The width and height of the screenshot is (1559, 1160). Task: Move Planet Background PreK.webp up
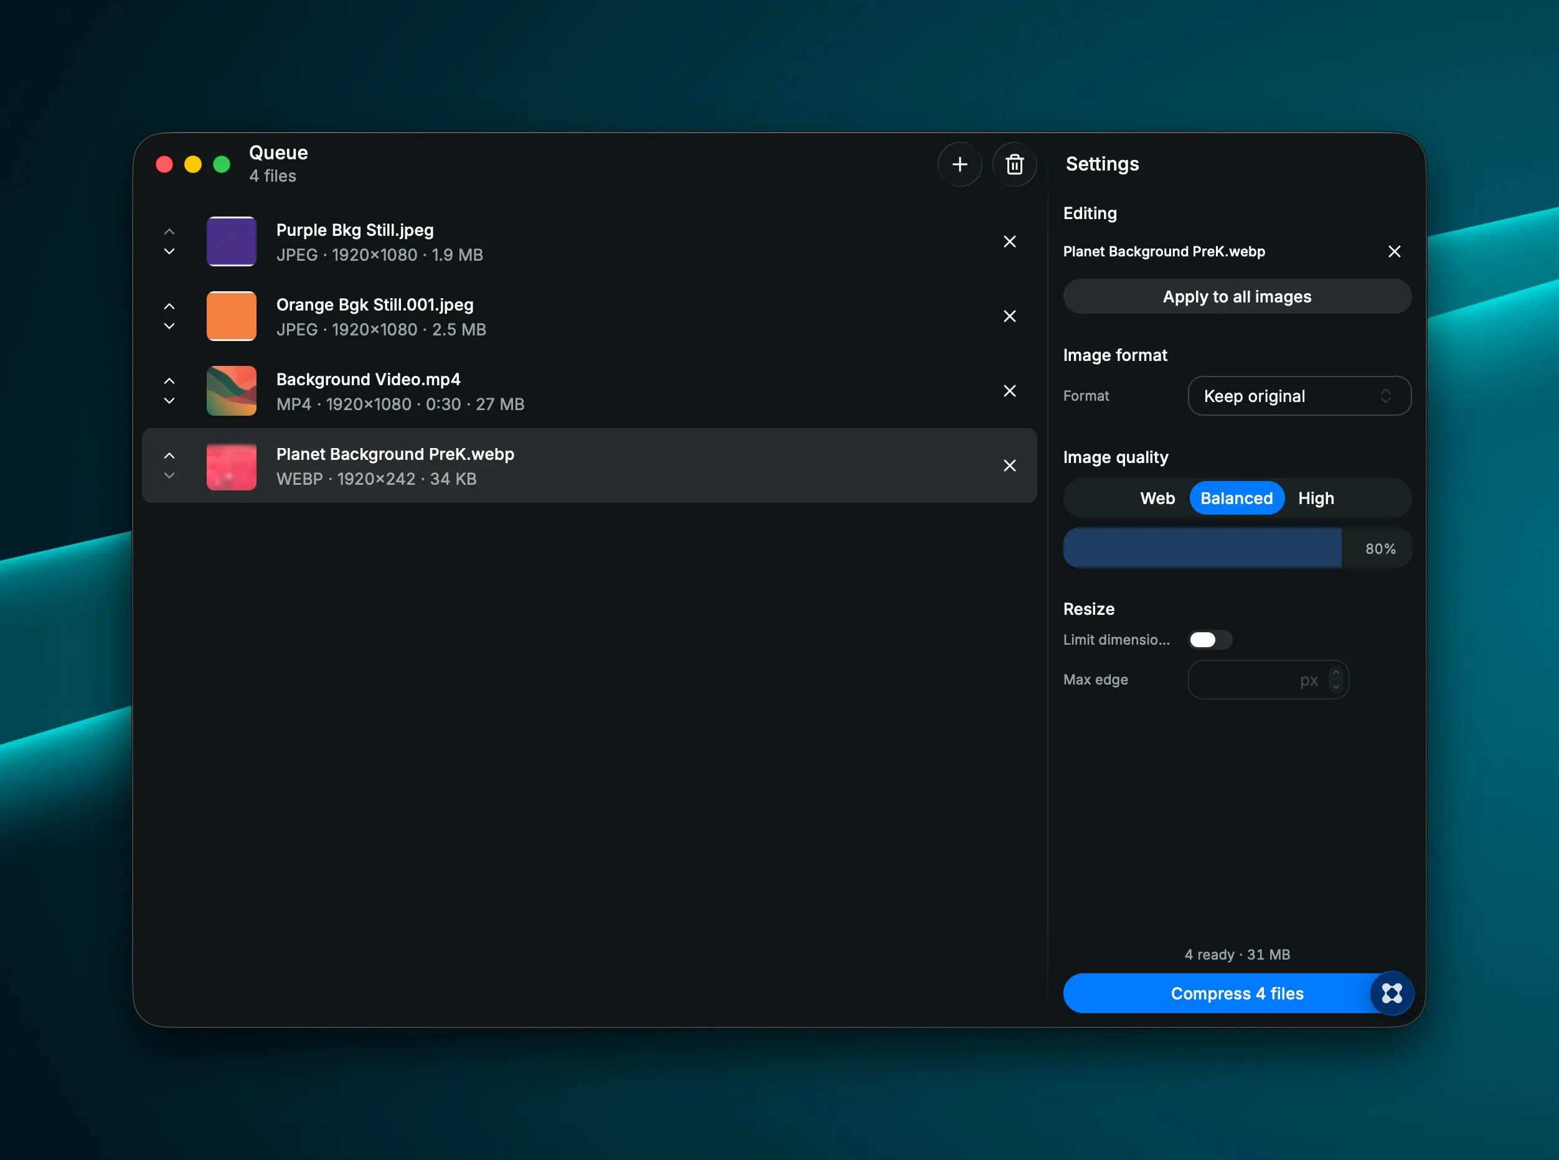(169, 456)
